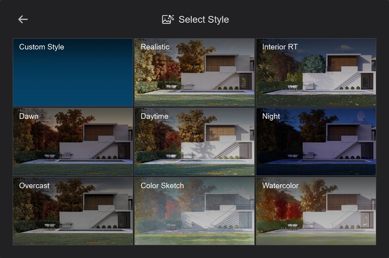Pick the Color Sketch style thumbnail
The image size is (389, 258).
(x=194, y=211)
